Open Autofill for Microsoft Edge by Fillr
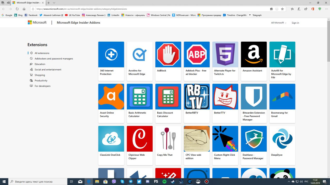The width and height of the screenshot is (330, 185). coord(282,61)
